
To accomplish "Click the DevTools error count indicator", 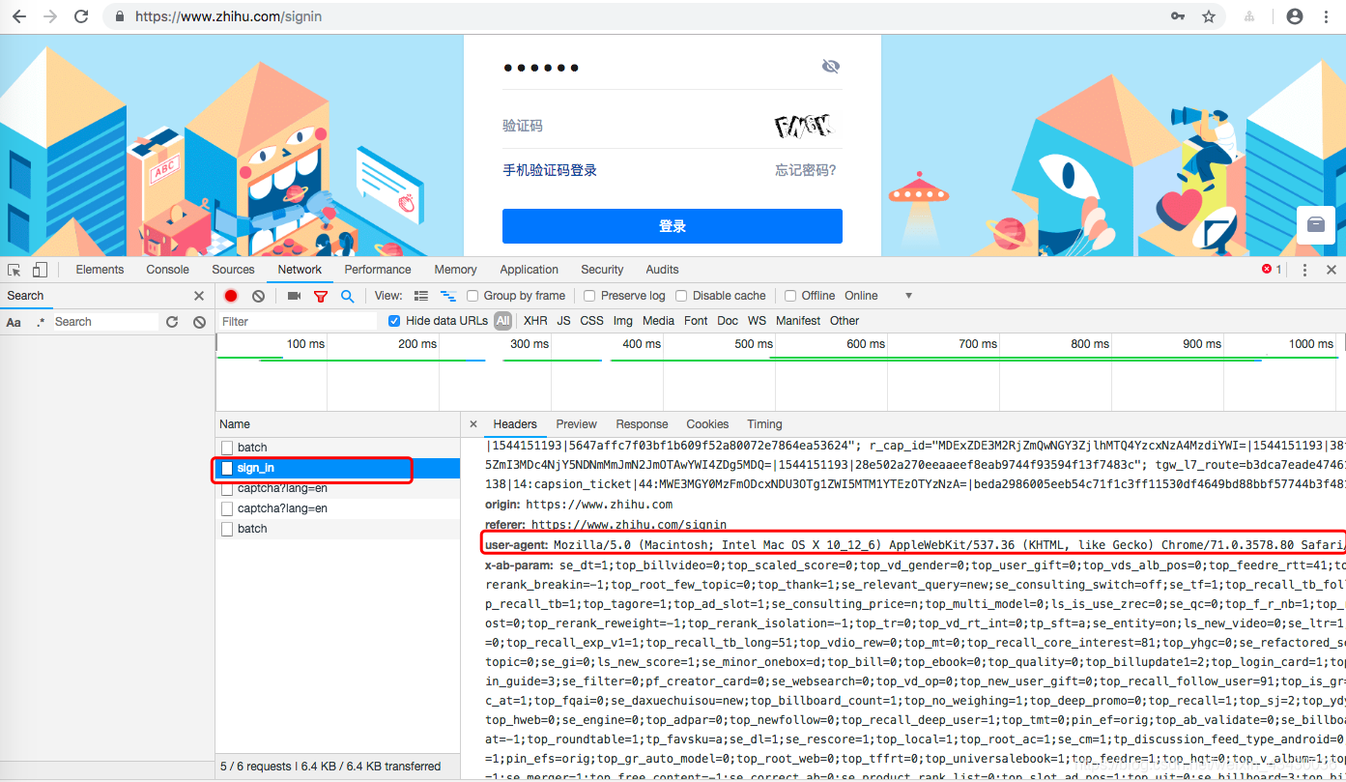I will click(1272, 270).
